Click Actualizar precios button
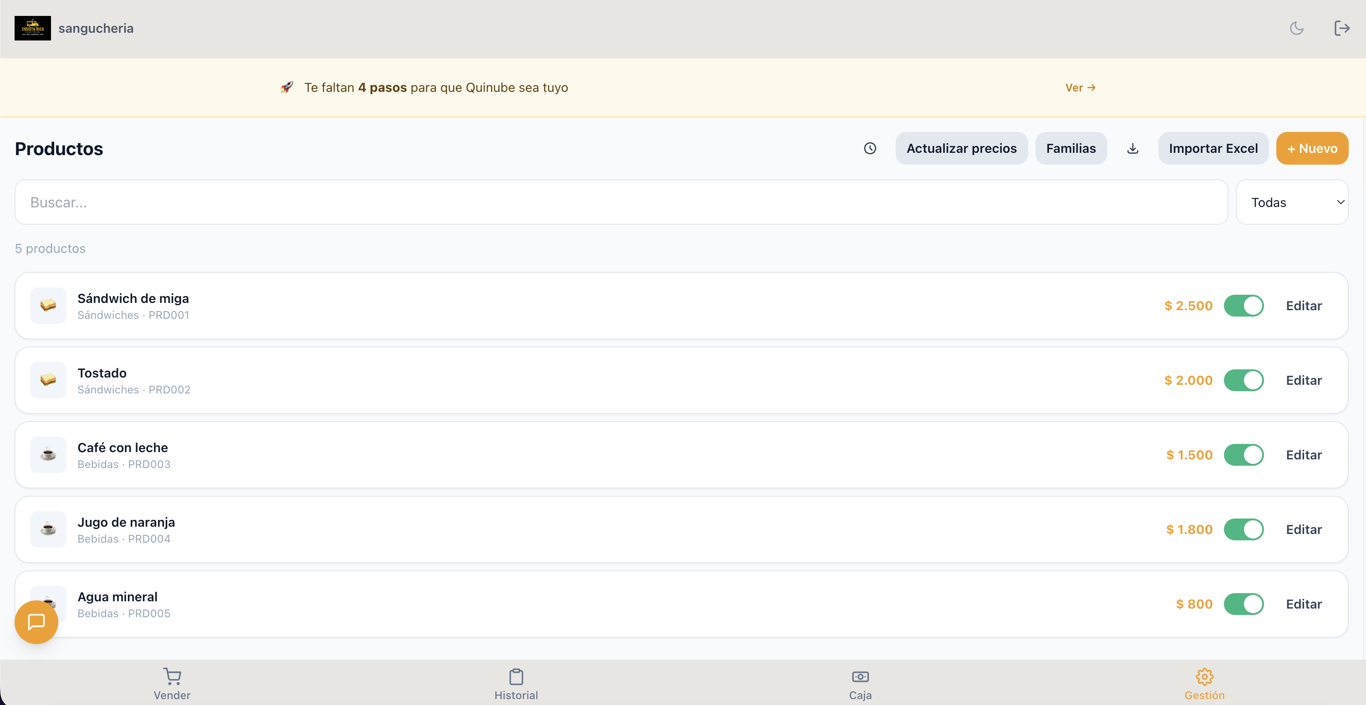 (961, 148)
